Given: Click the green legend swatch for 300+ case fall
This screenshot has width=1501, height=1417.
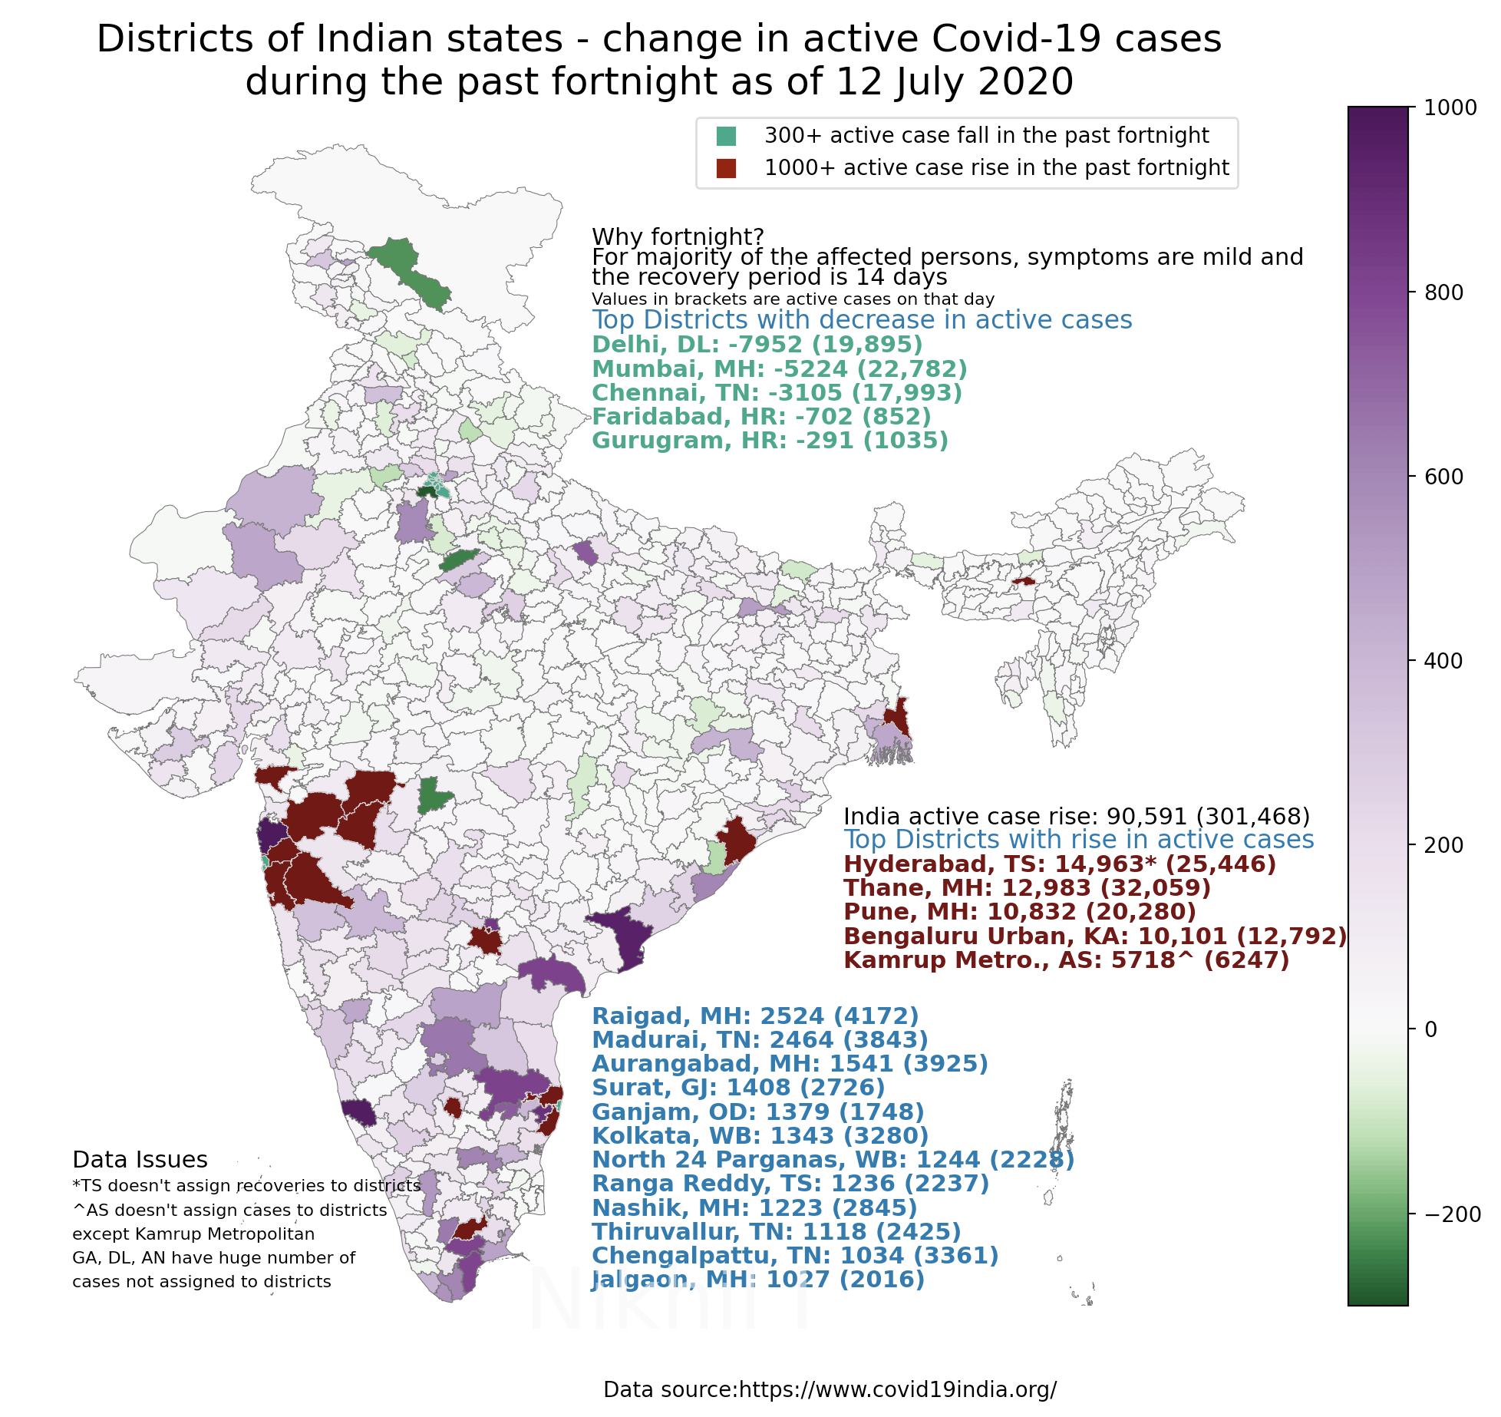Looking at the screenshot, I should [726, 136].
